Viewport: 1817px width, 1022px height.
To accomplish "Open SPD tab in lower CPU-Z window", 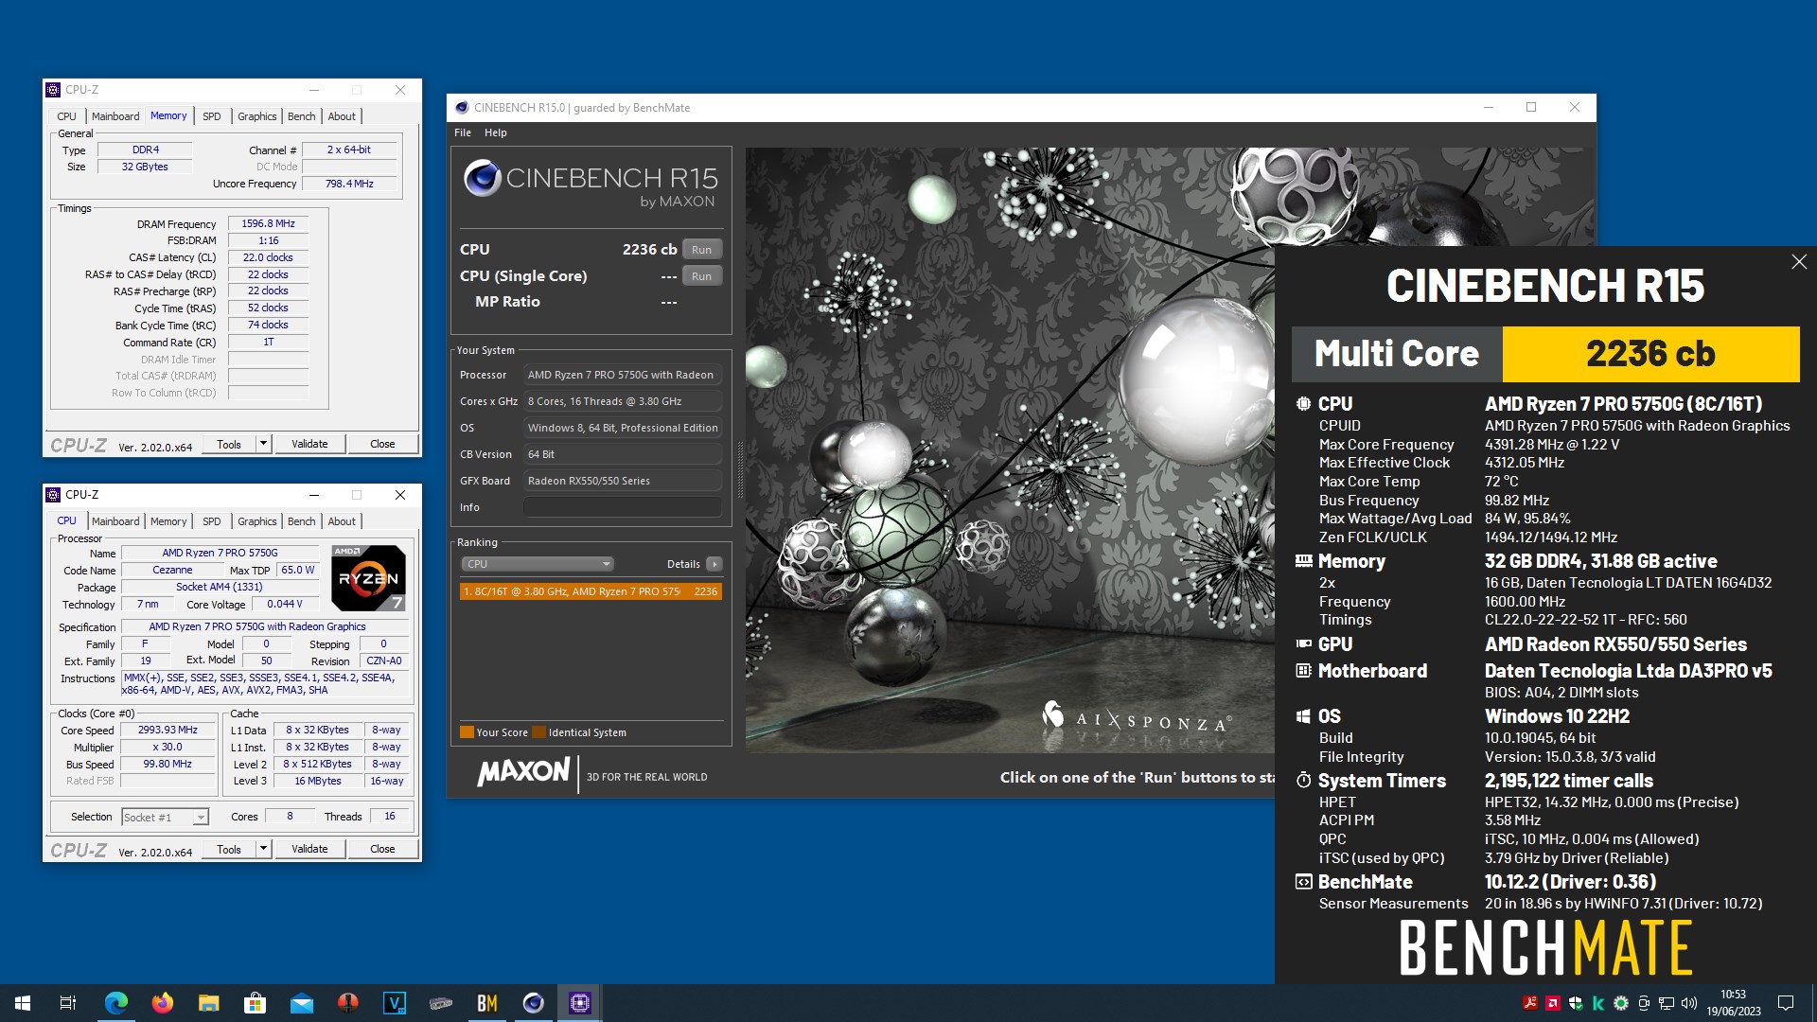I will point(212,521).
